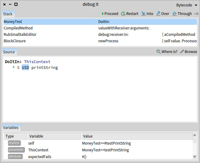Click value MoneyTest>>testPrintString of ThisContext
Viewport: 200px width, 163px height.
point(105,150)
